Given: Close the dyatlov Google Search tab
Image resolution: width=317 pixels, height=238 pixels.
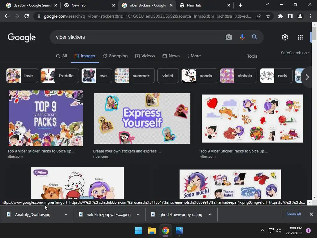Looking at the screenshot, I should point(56,5).
